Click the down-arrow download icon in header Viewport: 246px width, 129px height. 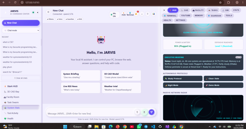(142, 14)
